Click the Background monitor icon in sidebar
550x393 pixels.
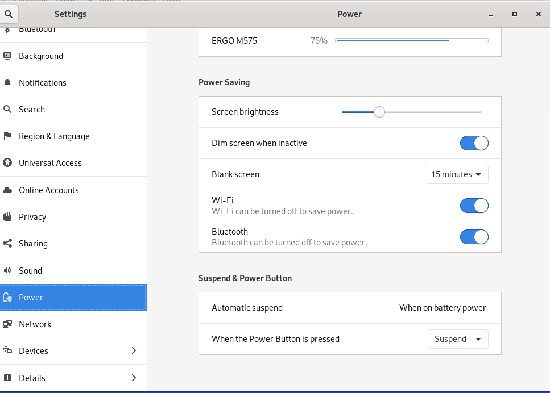pyautogui.click(x=7, y=56)
